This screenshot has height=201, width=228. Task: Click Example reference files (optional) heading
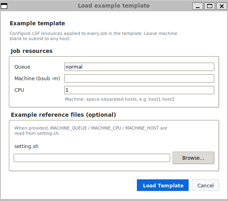tap(63, 115)
